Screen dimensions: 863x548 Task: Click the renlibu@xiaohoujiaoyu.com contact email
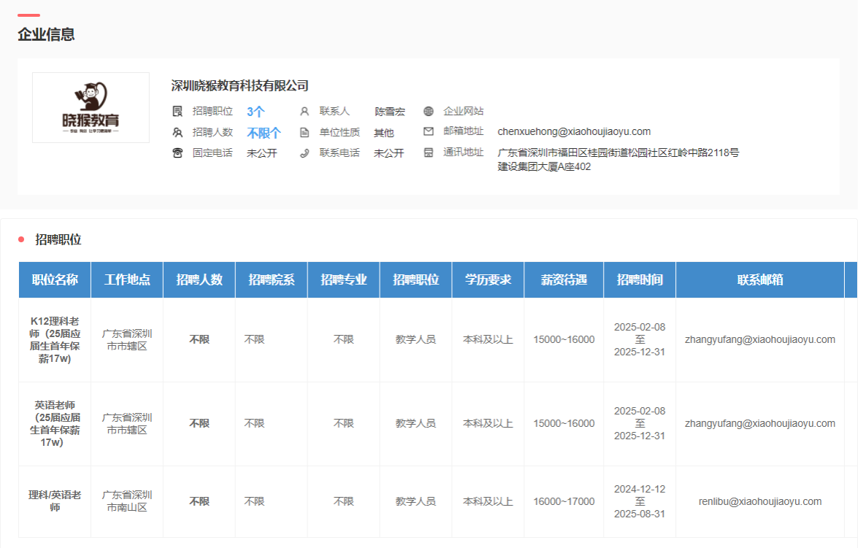click(x=760, y=501)
